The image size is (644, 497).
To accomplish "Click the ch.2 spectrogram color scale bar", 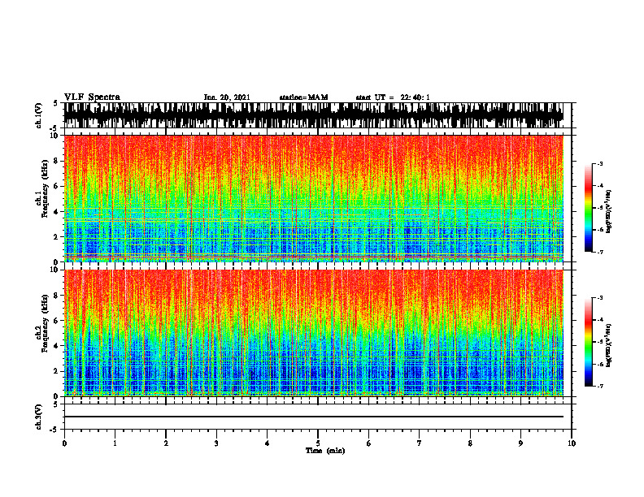I will (588, 342).
